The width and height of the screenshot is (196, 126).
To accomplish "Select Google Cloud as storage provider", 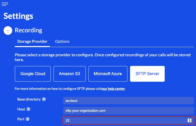I will tap(33, 74).
